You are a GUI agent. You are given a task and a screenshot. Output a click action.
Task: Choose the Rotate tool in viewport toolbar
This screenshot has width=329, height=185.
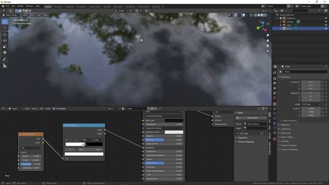click(x=5, y=41)
